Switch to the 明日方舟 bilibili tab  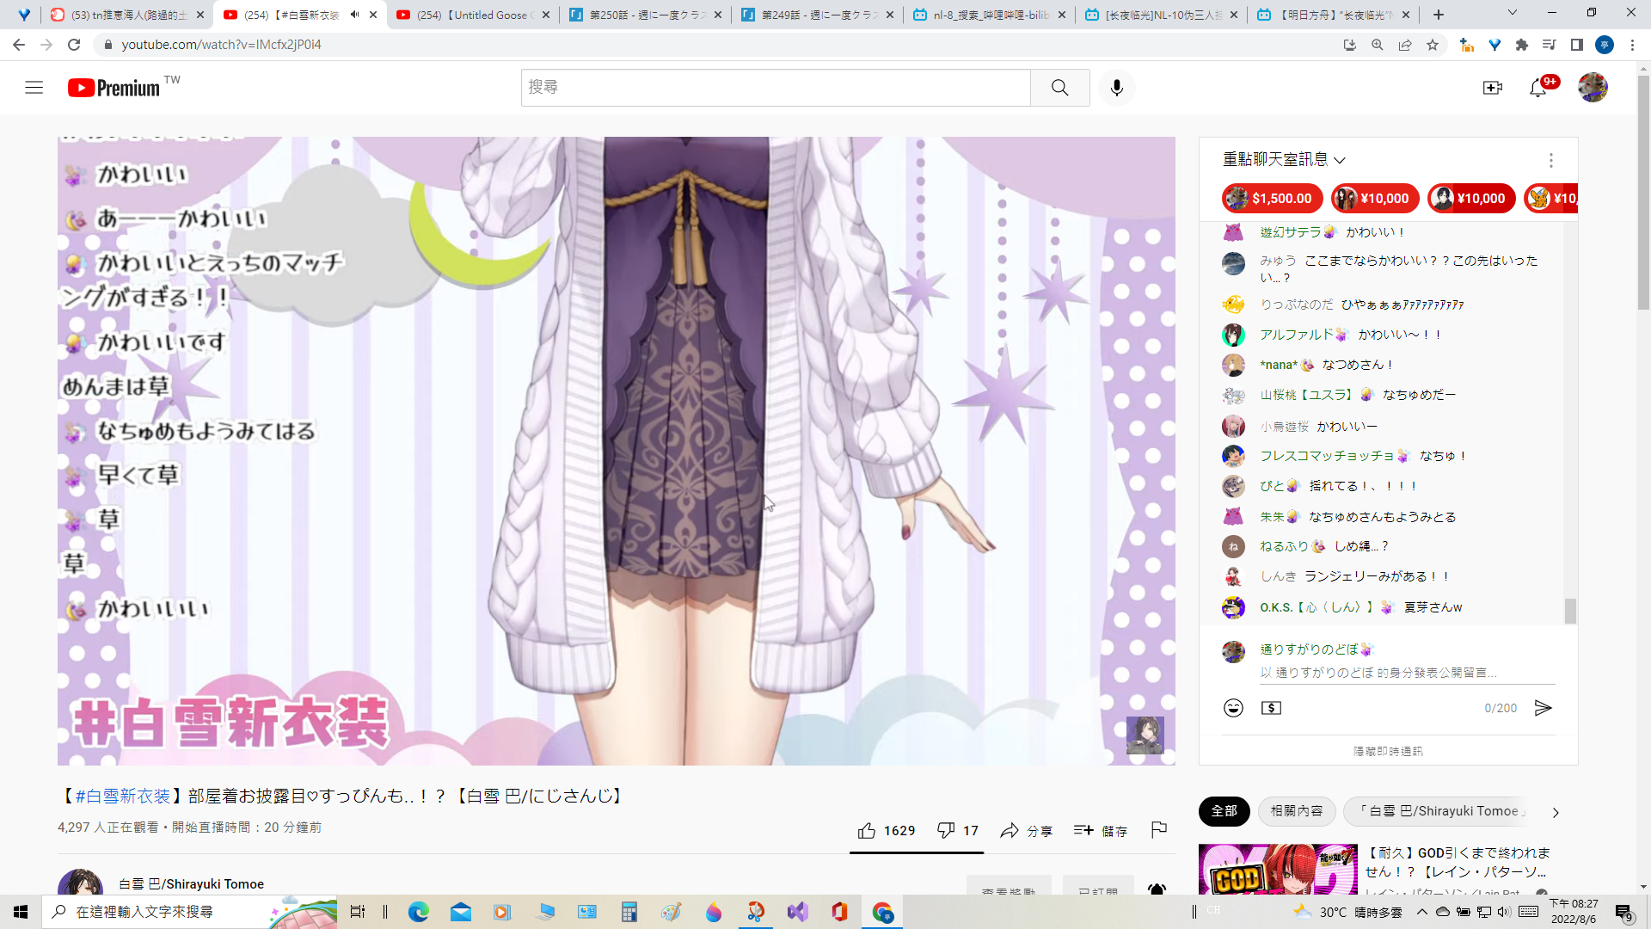click(1332, 15)
